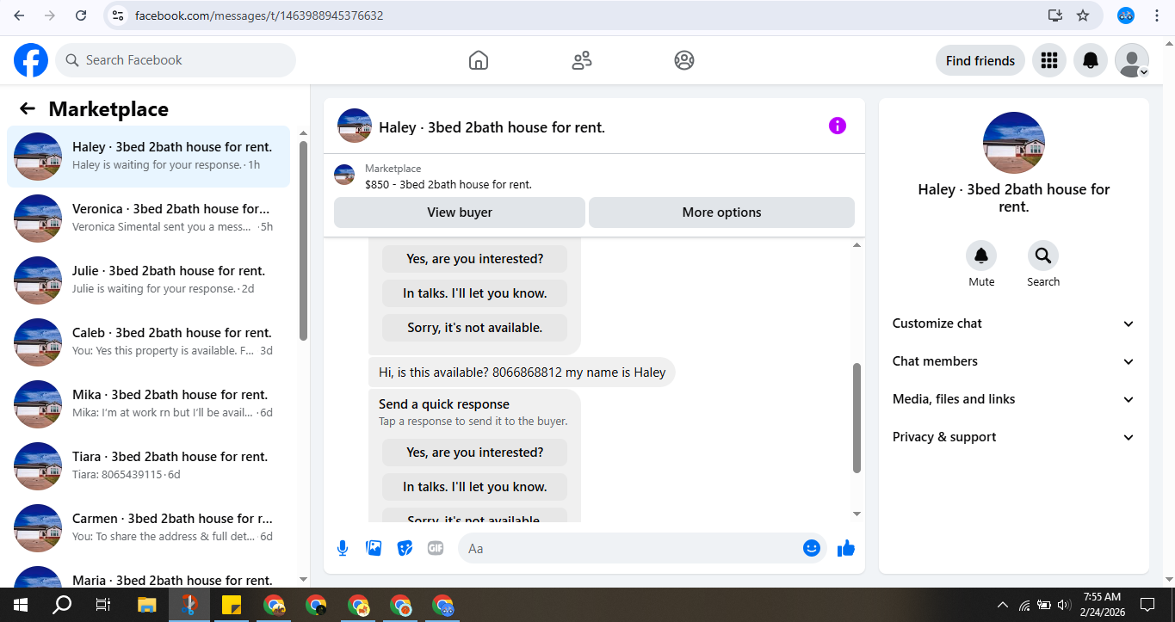Send a thumbs-up like
1175x622 pixels.
click(846, 548)
